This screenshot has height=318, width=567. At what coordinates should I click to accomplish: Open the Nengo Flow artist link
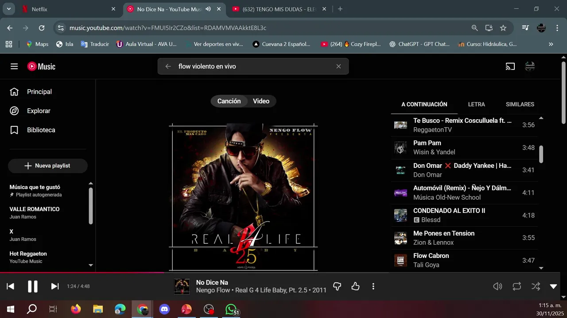[x=213, y=290]
